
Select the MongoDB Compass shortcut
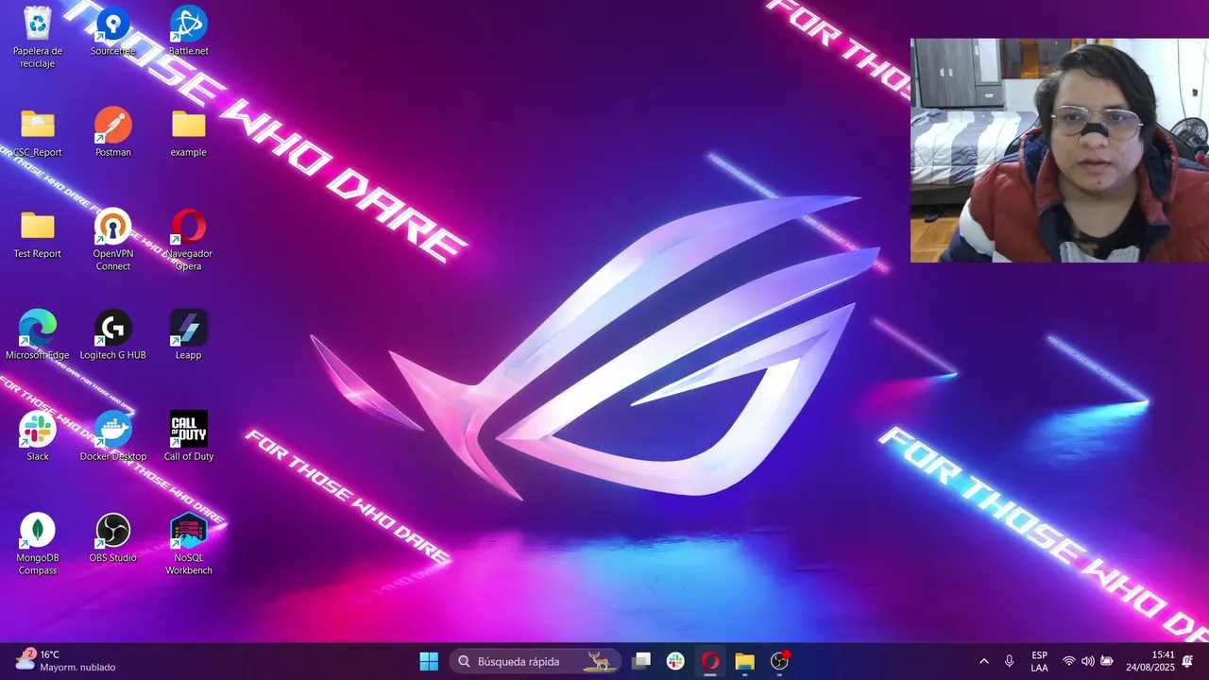point(38,544)
